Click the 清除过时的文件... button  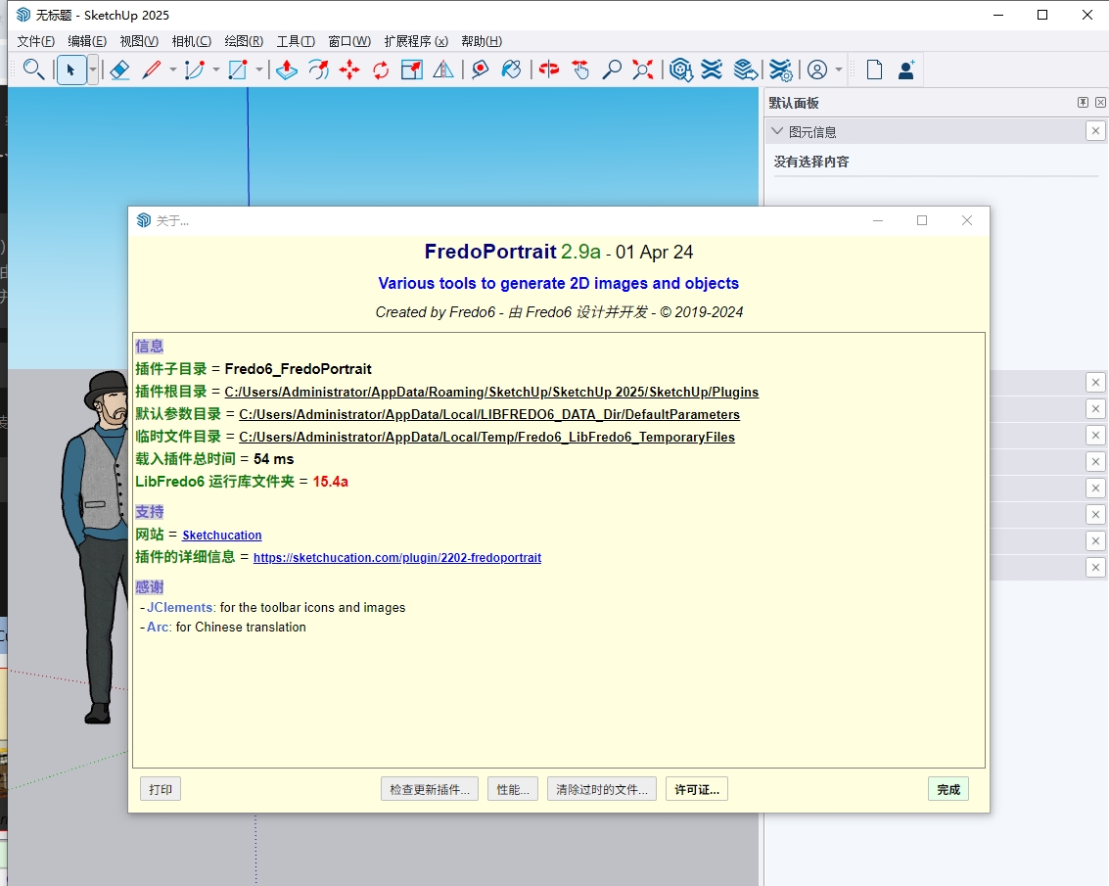click(x=602, y=789)
